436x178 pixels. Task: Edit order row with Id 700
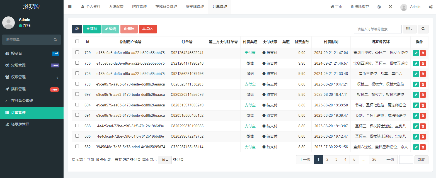tap(416, 84)
